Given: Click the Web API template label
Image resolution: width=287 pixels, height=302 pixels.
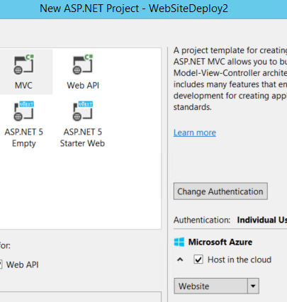Looking at the screenshot, I should (x=83, y=85).
